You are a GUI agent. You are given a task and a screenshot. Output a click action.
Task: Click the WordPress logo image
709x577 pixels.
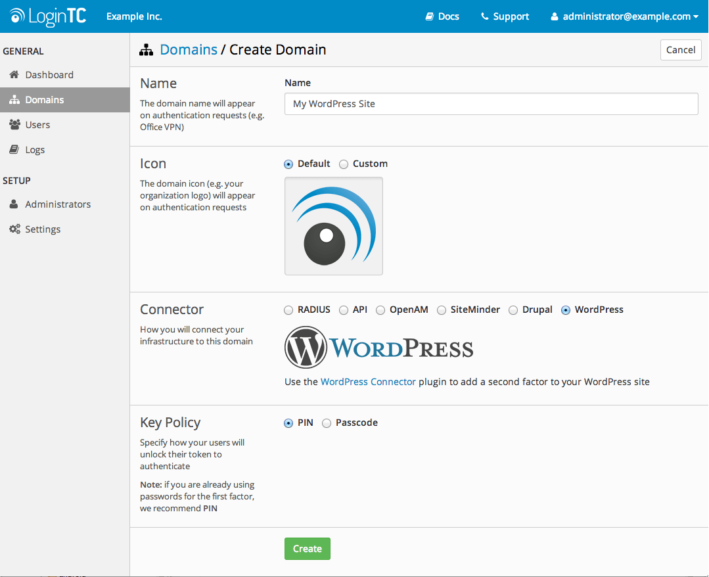pos(379,347)
